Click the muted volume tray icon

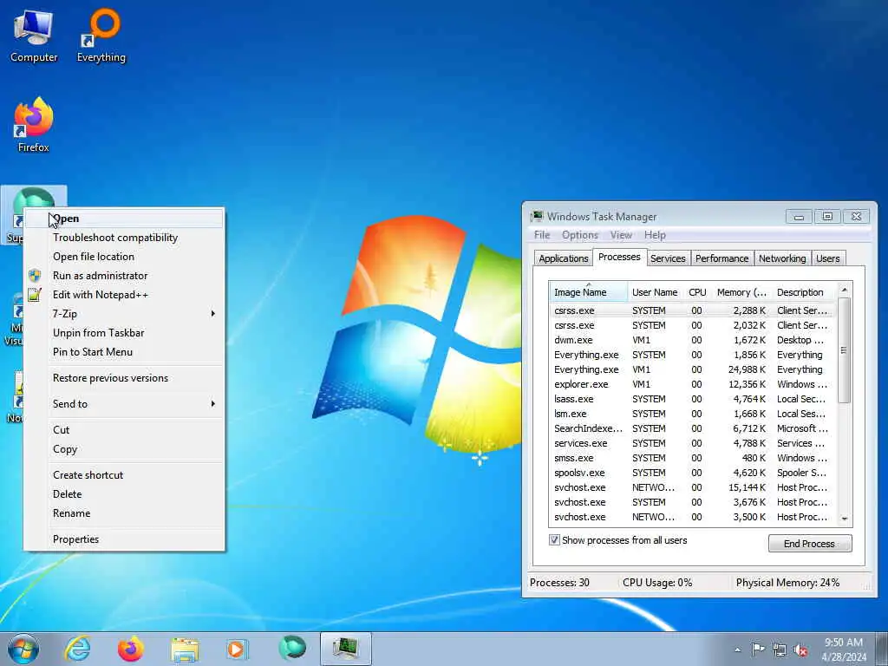pos(800,650)
